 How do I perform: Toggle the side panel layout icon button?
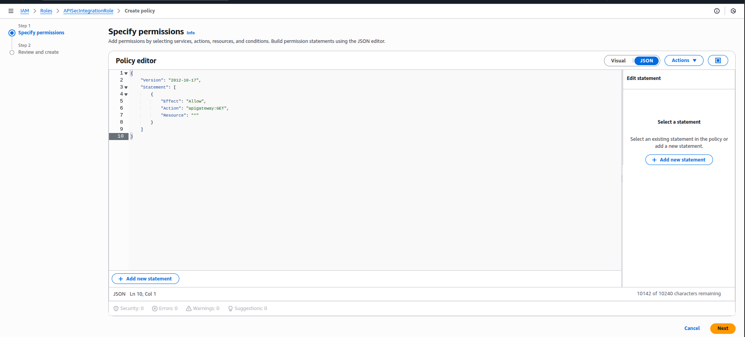(x=718, y=60)
